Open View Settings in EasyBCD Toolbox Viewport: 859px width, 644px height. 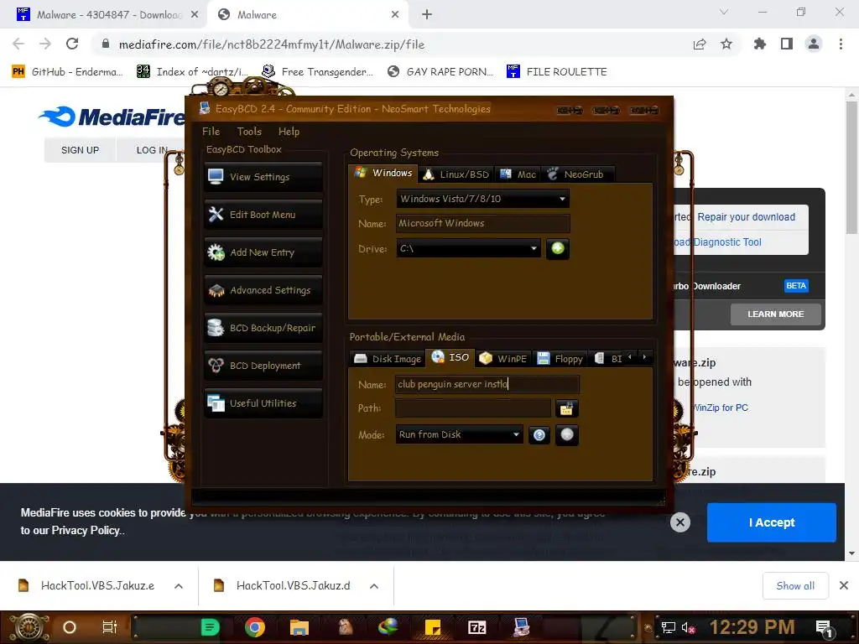(263, 177)
